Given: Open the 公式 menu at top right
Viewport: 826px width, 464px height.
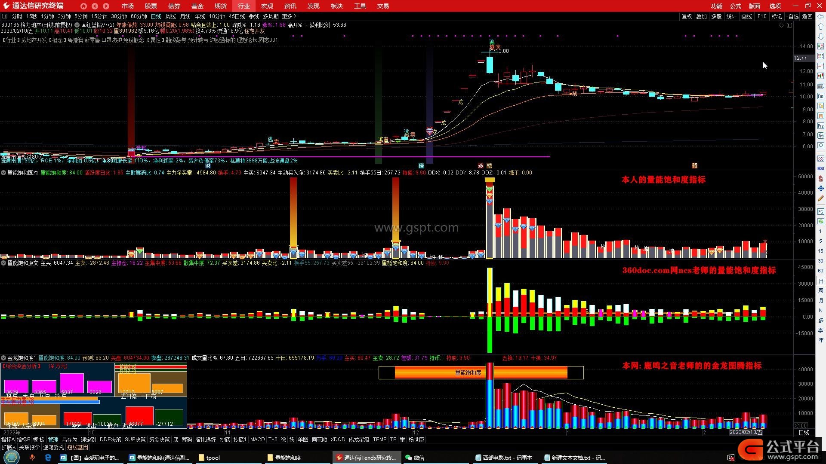Looking at the screenshot, I should (736, 6).
